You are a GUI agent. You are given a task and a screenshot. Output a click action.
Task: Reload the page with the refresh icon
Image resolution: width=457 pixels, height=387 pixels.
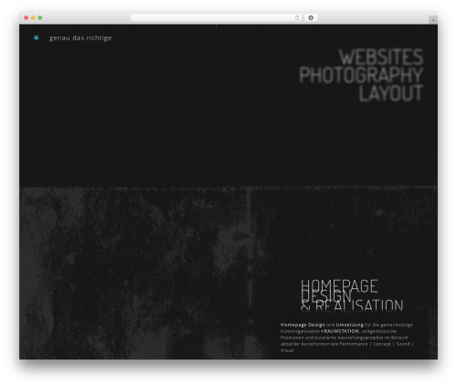point(297,18)
